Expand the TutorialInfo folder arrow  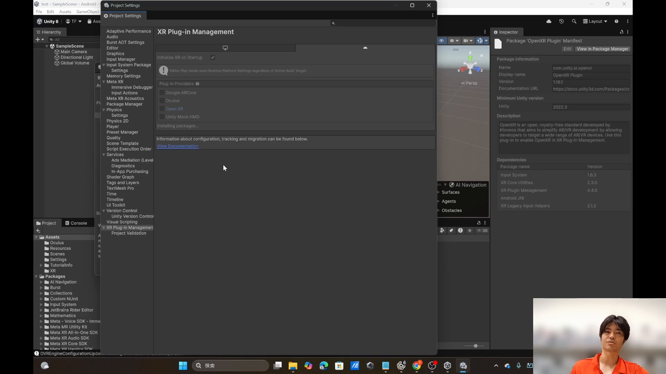pyautogui.click(x=41, y=265)
